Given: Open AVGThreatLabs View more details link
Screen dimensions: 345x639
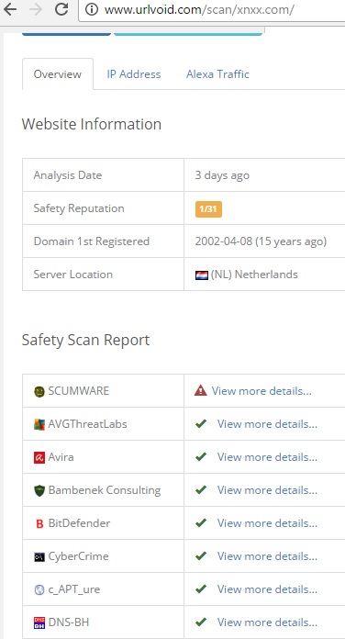Looking at the screenshot, I should click(267, 424).
